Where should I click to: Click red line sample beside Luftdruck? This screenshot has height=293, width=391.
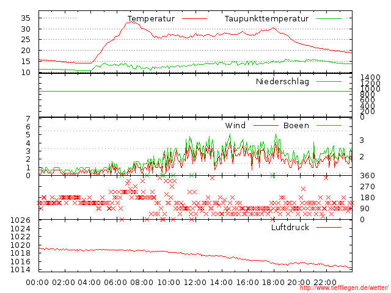pos(329,227)
